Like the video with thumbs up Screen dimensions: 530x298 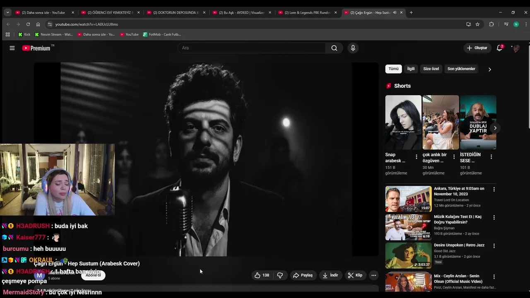[x=262, y=275]
